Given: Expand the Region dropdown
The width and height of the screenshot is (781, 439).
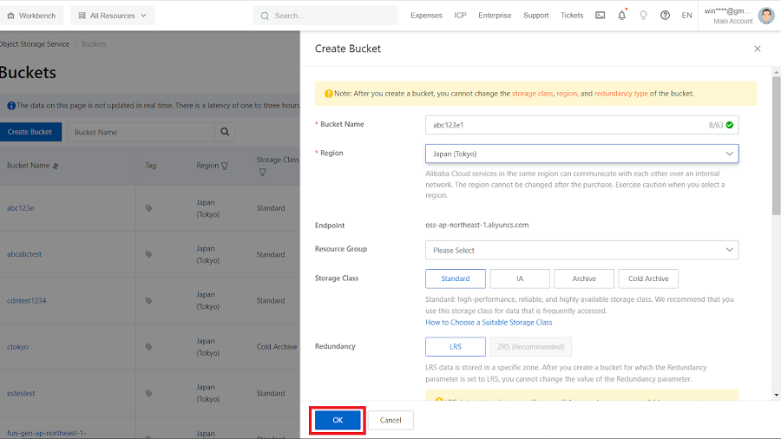Looking at the screenshot, I should pos(581,154).
